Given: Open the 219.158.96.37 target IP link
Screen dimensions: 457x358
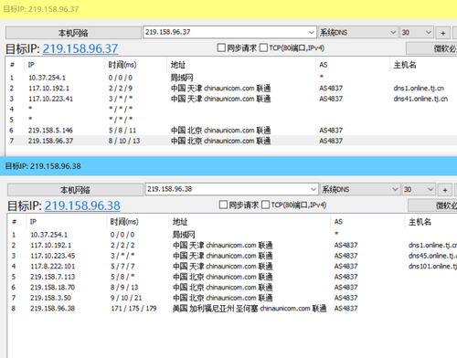Looking at the screenshot, I should [x=80, y=48].
